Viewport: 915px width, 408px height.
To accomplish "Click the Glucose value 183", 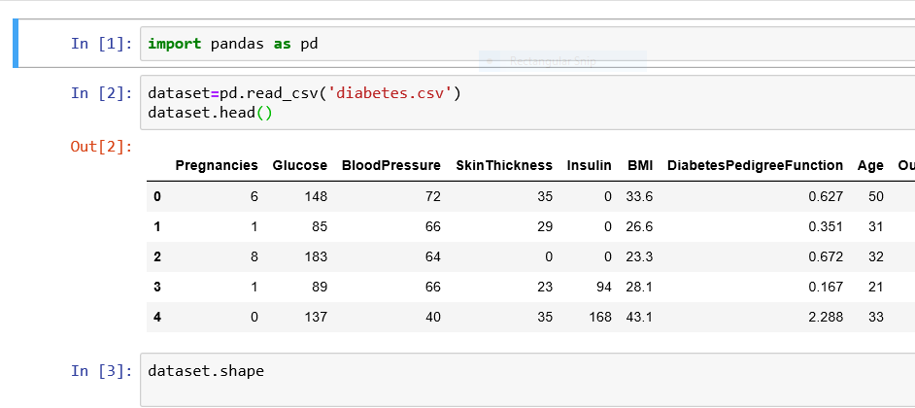I will (316, 256).
